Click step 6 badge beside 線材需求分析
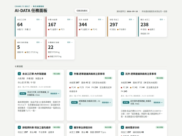 122,127
